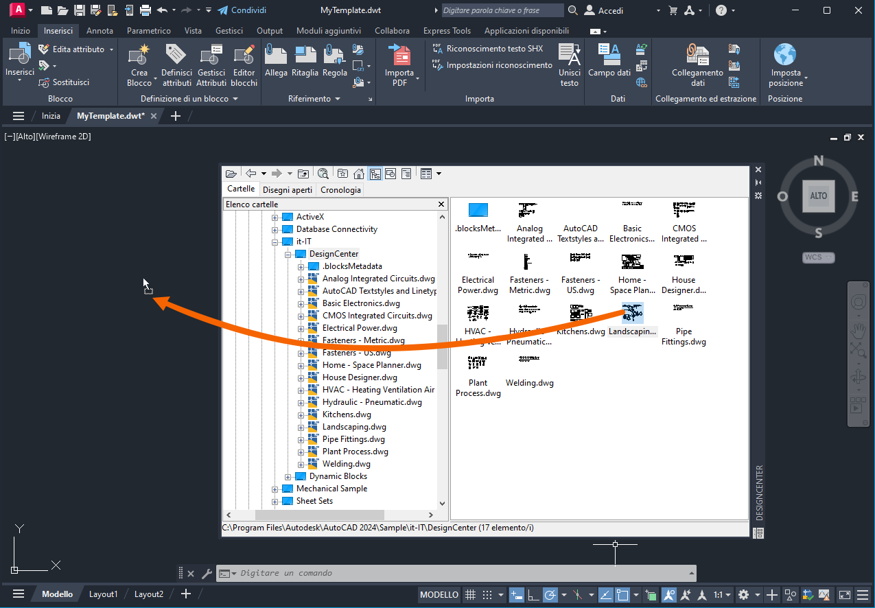Collapse the DesignCenter folder node

pyautogui.click(x=289, y=254)
